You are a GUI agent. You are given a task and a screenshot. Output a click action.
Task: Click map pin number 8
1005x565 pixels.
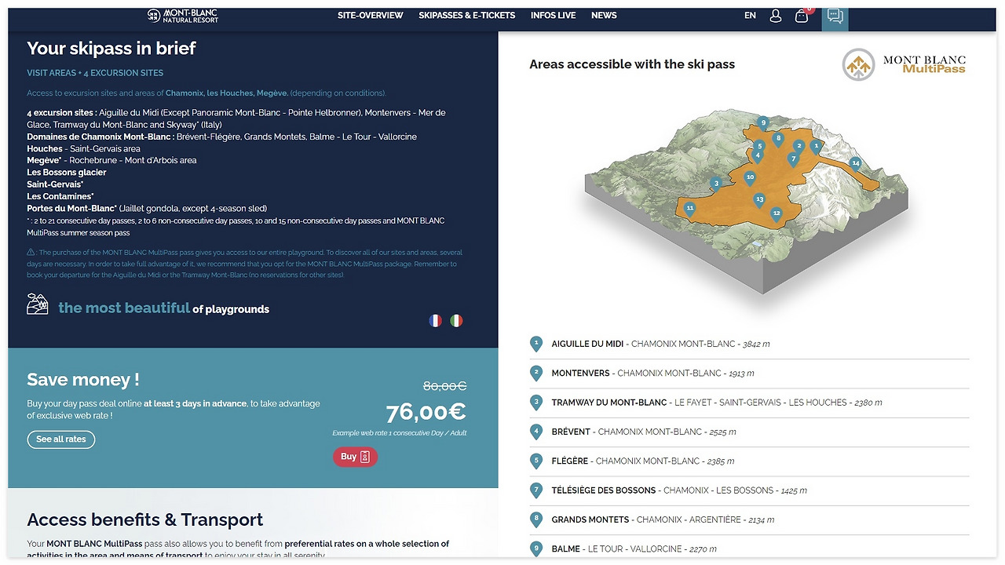(x=778, y=140)
